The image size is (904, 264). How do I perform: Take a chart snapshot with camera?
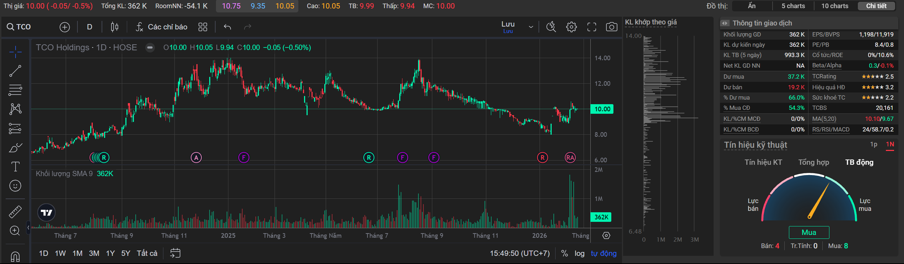(x=612, y=27)
